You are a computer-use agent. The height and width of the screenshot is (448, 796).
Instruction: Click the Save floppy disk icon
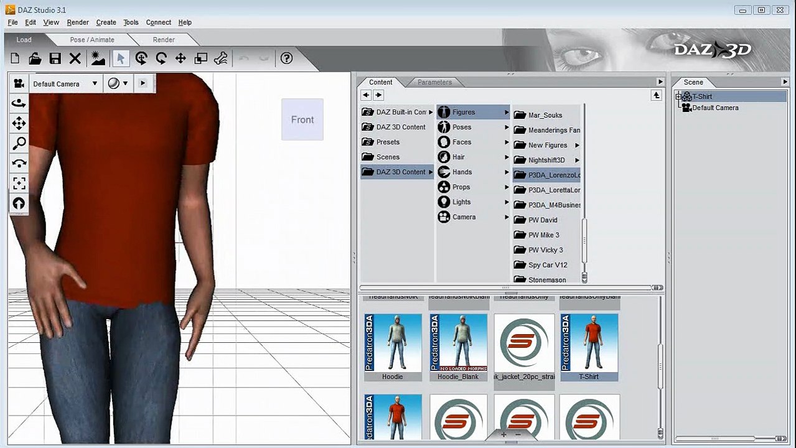coord(55,58)
